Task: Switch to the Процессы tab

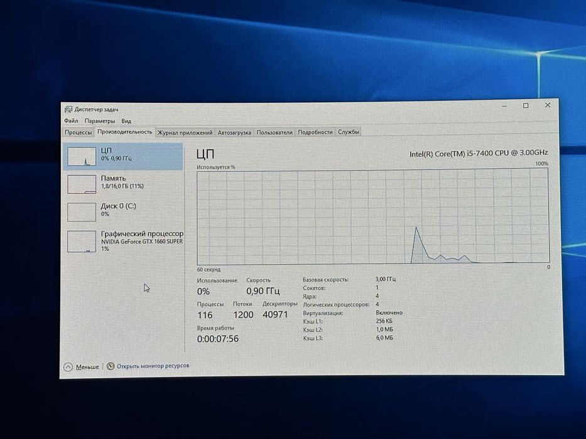Action: (x=78, y=132)
